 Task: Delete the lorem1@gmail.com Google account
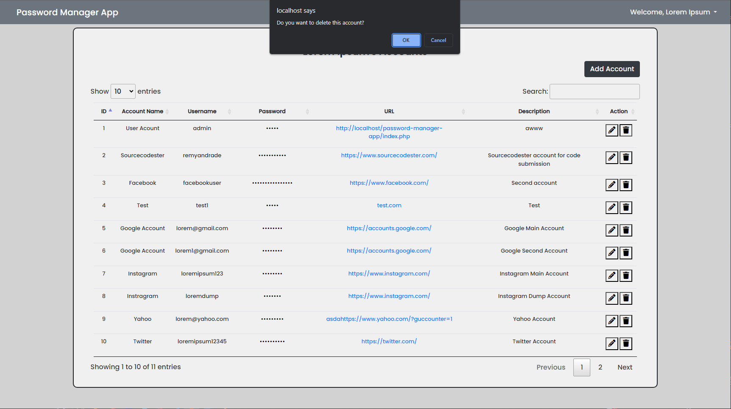coord(626,253)
